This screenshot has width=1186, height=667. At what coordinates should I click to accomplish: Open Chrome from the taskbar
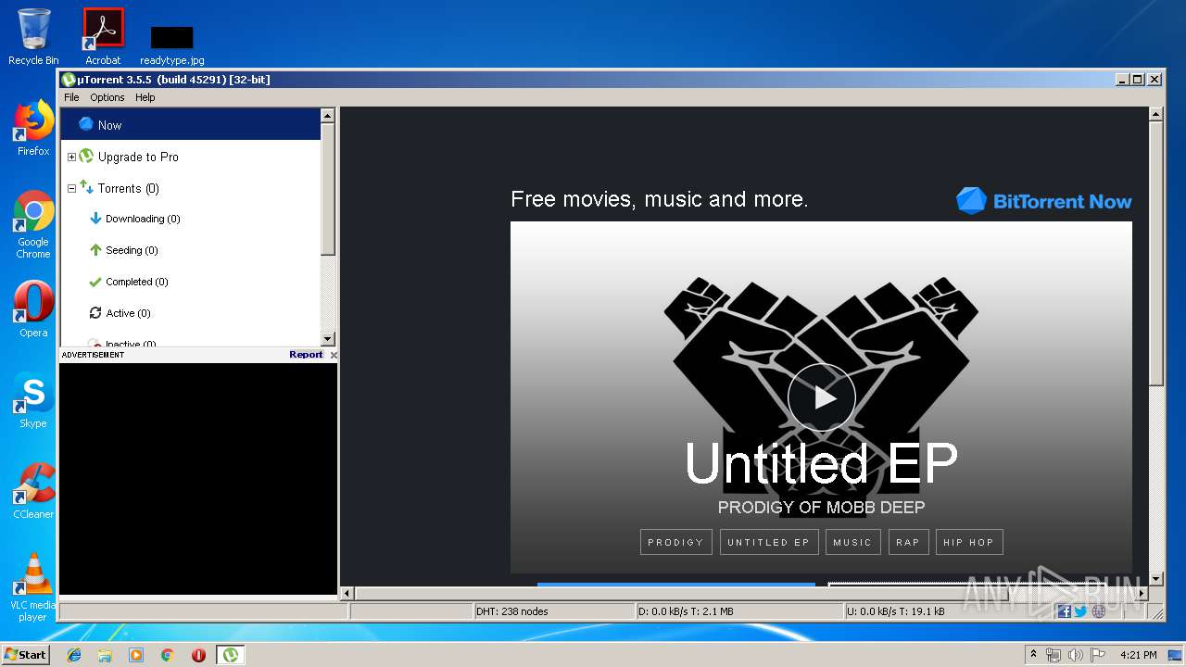tap(167, 655)
